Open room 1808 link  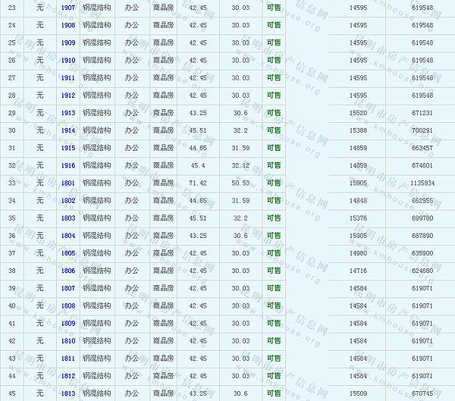(68, 306)
